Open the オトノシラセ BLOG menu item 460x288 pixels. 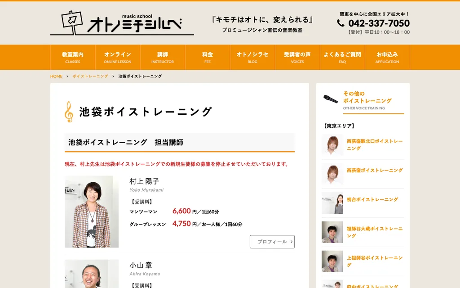[252, 57]
